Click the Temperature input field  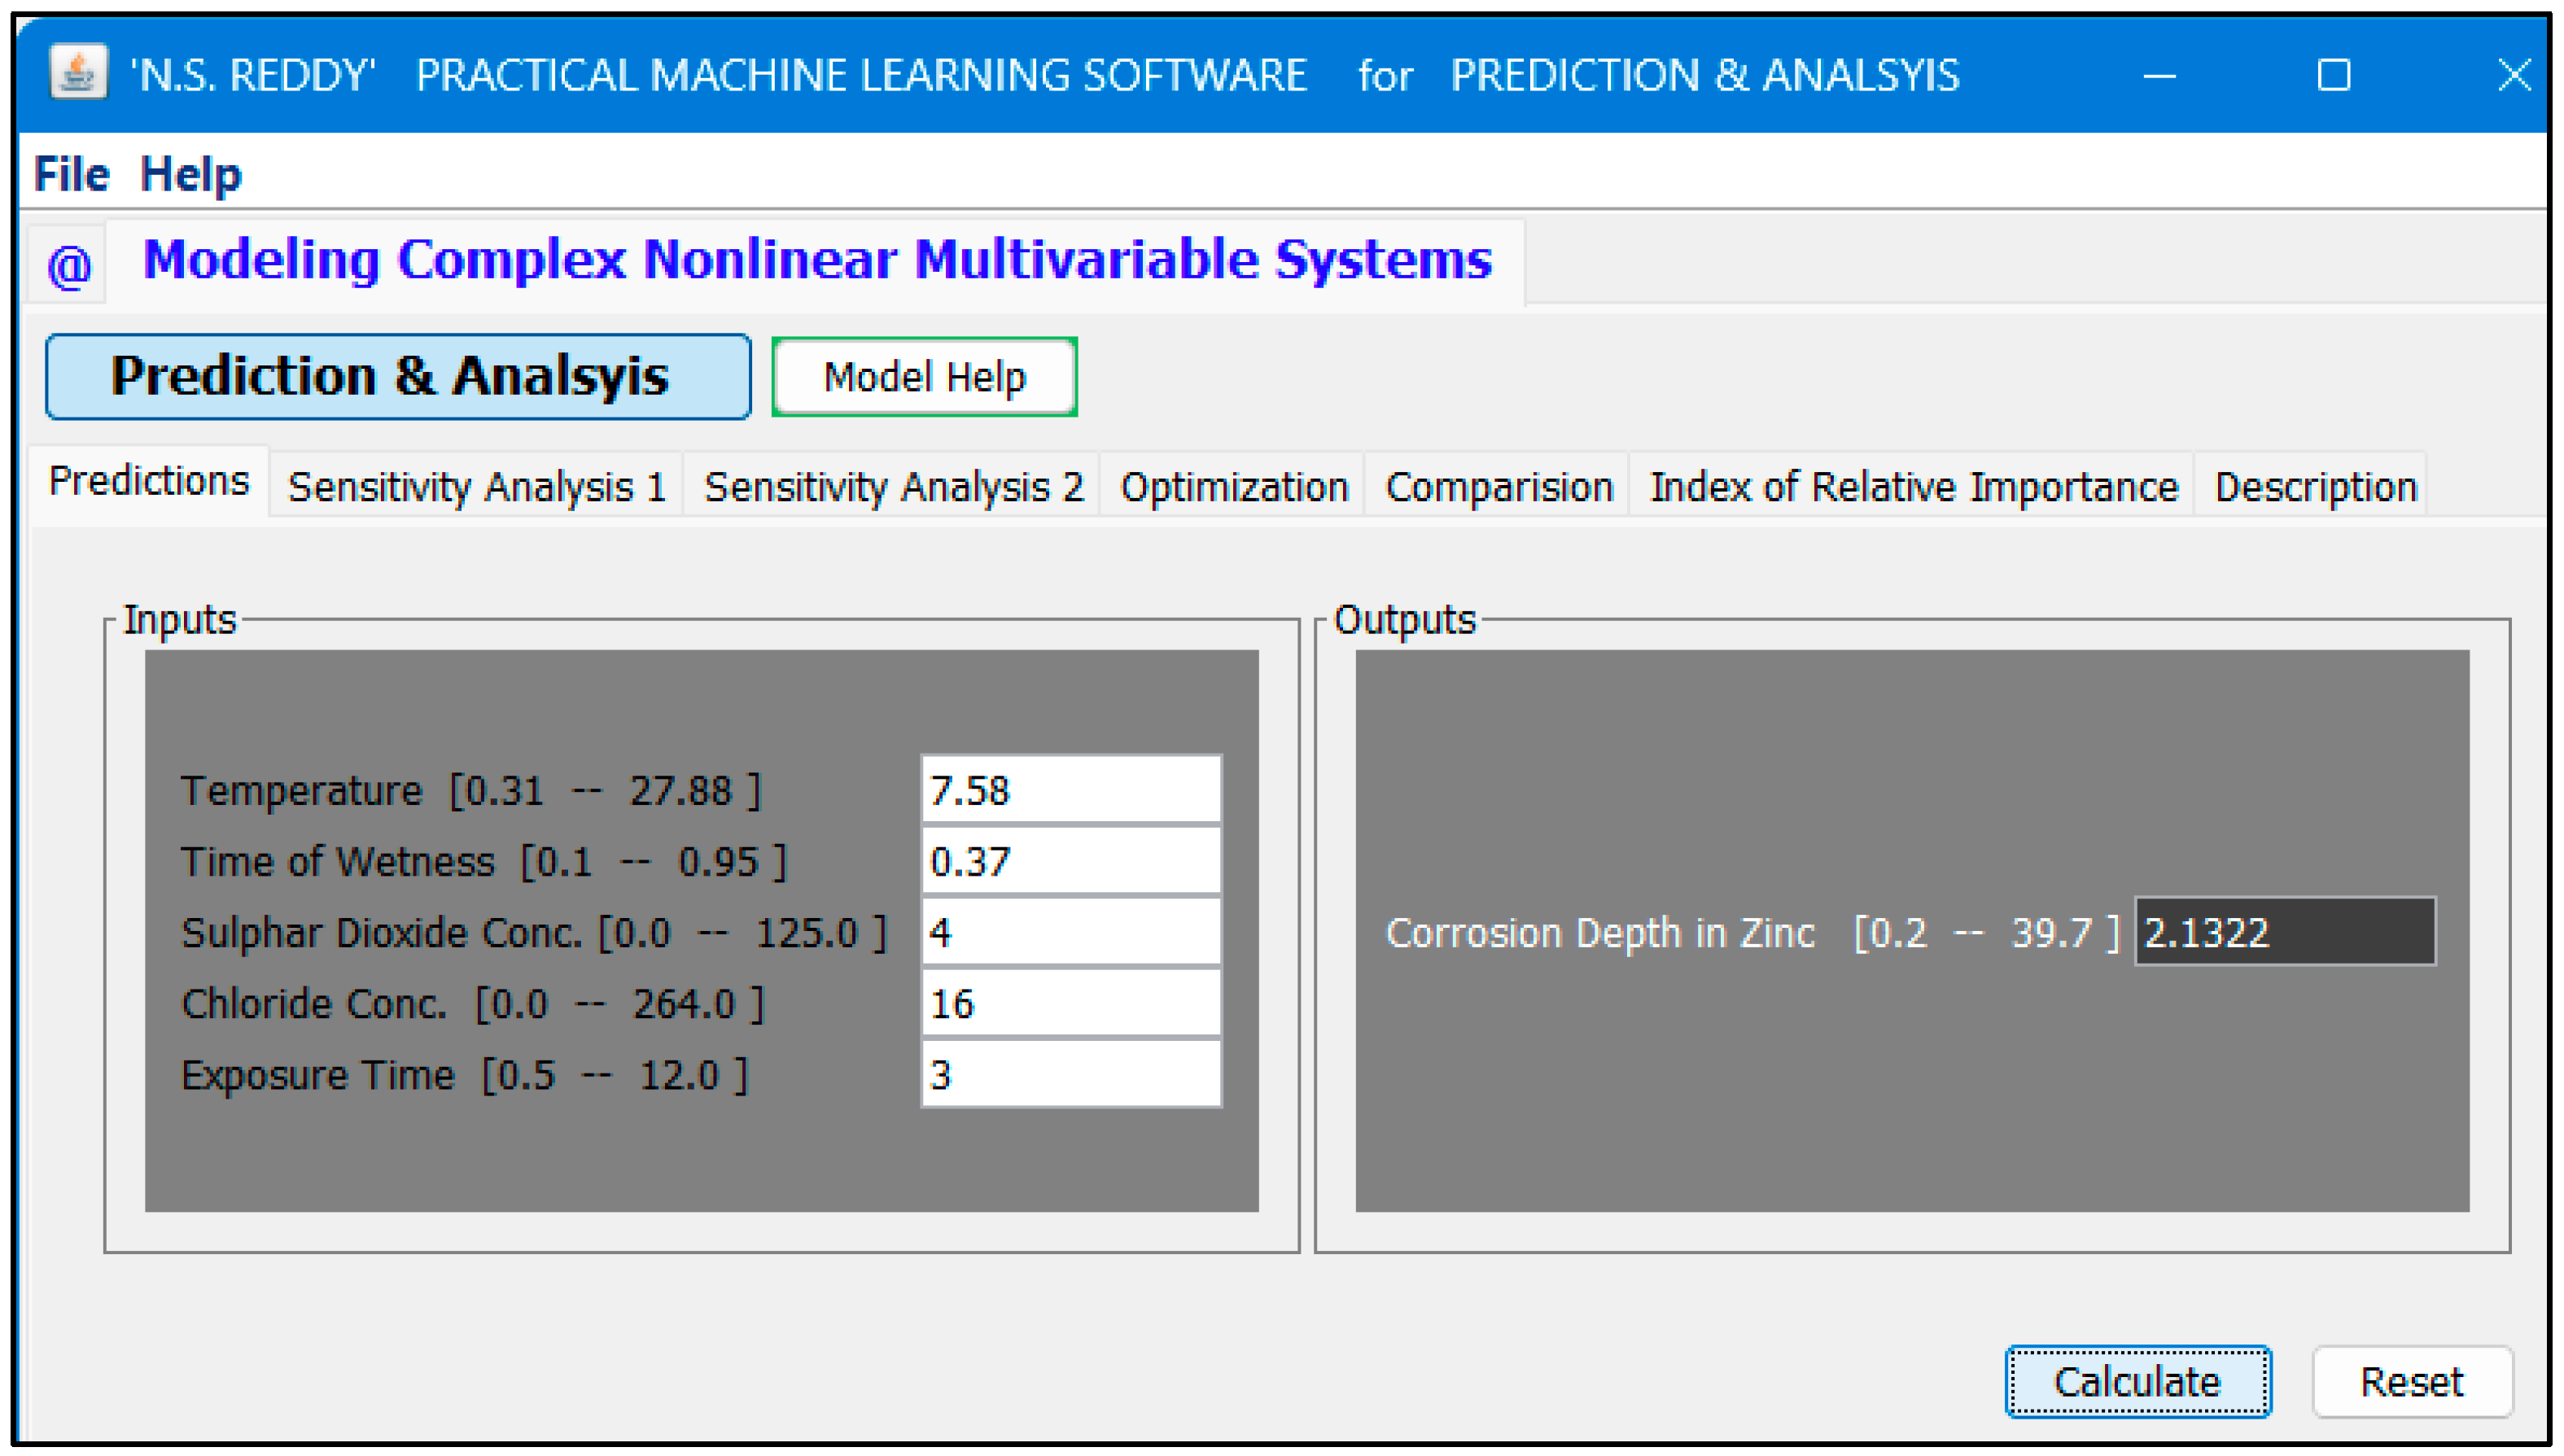1070,790
